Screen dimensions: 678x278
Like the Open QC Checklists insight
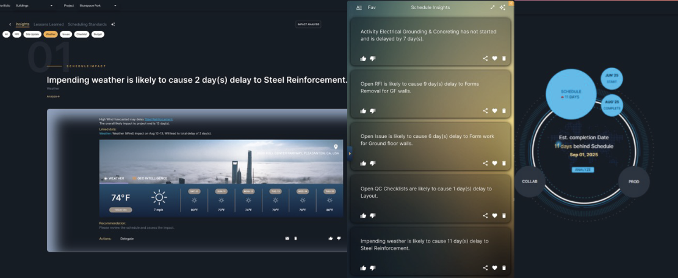(x=363, y=215)
